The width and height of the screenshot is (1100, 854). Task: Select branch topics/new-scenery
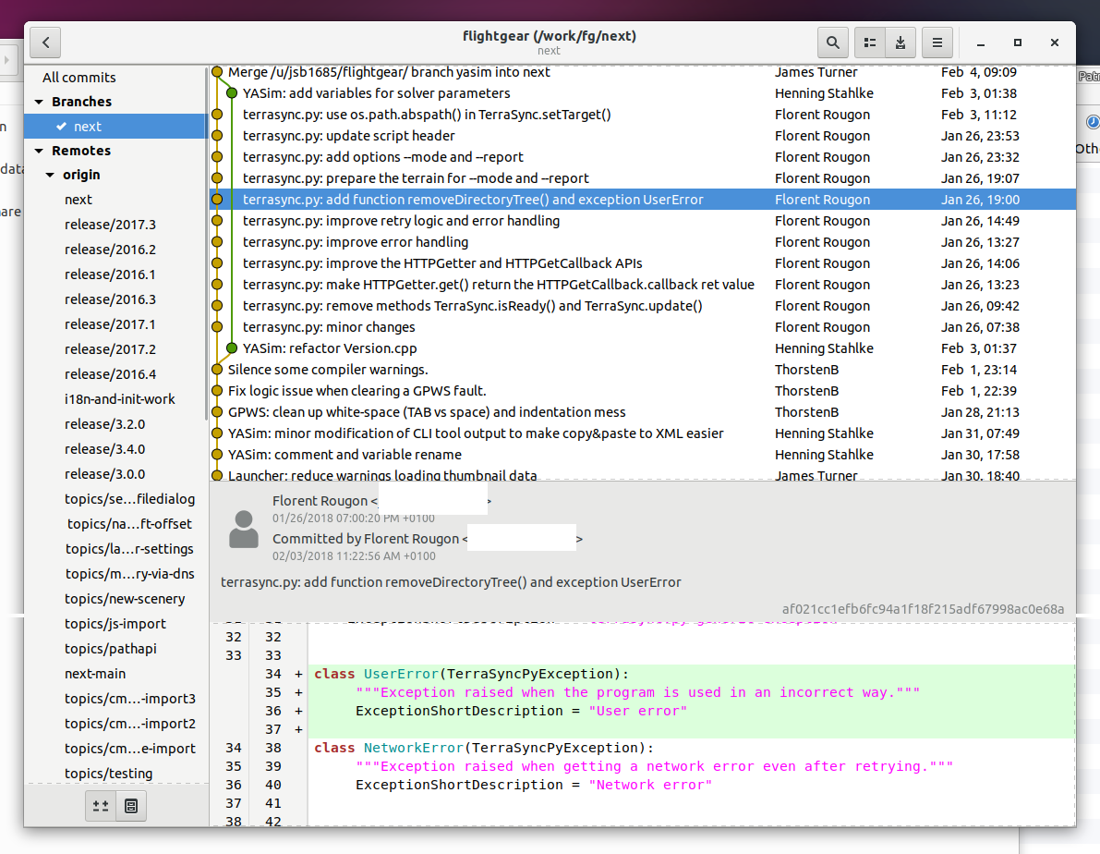116,599
